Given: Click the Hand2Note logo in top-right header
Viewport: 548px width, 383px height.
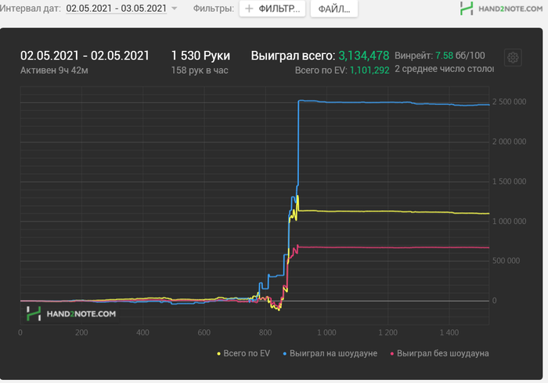Looking at the screenshot, I should tap(502, 9).
